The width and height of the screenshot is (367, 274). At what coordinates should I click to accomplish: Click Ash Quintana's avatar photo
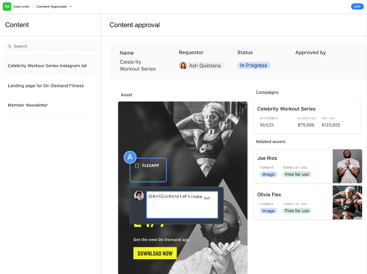point(183,65)
